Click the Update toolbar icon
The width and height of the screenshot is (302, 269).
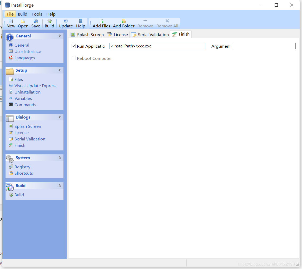point(66,21)
